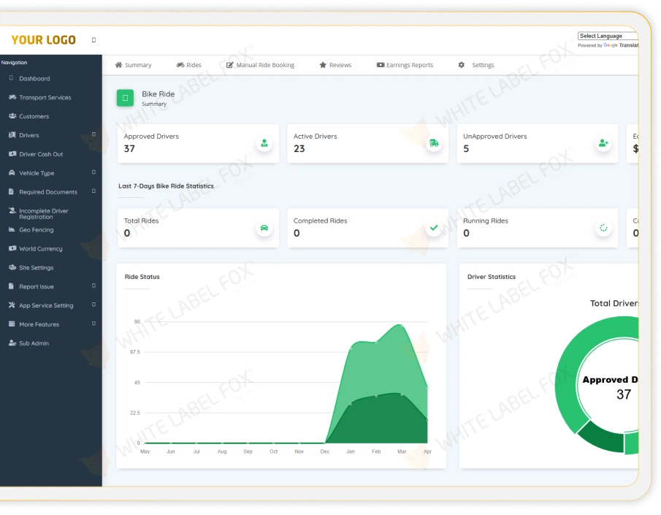Open the Summary tab
The width and height of the screenshot is (661, 515).
click(133, 65)
